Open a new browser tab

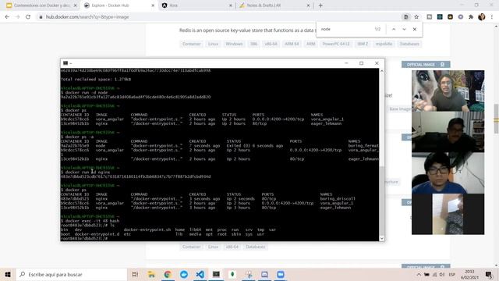click(320, 5)
